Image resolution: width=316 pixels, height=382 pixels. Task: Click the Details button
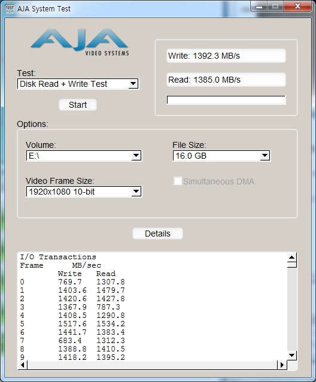point(157,234)
